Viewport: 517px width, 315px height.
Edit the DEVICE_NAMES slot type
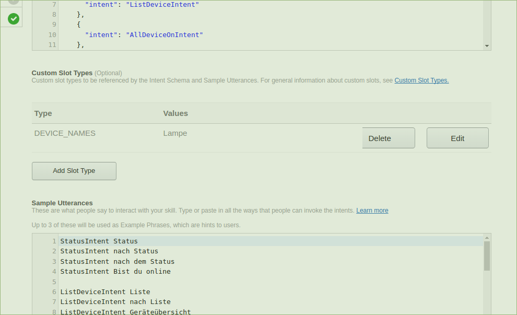coord(457,138)
